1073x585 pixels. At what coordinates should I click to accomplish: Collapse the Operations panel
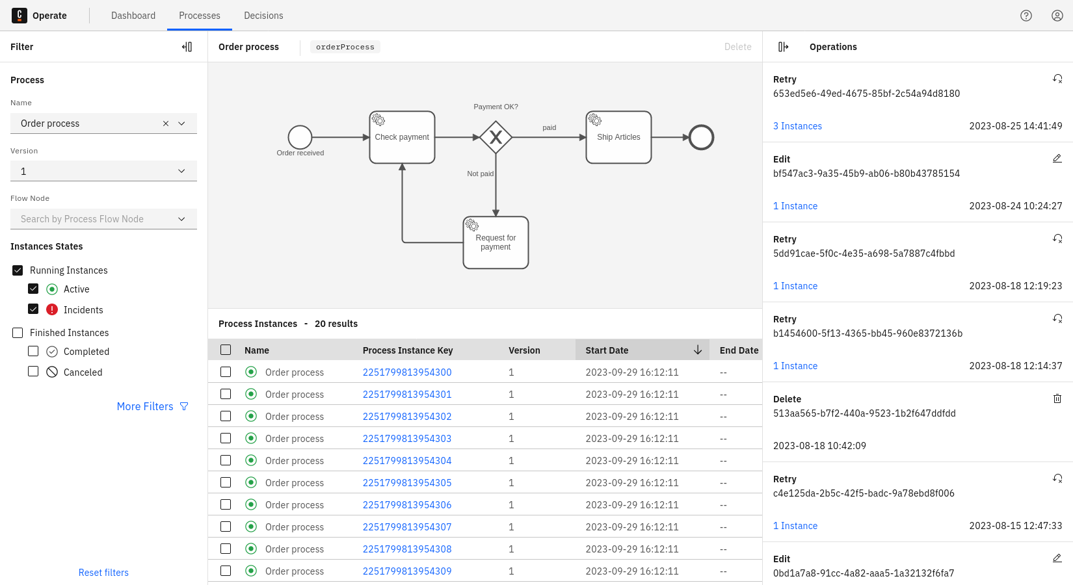click(783, 47)
